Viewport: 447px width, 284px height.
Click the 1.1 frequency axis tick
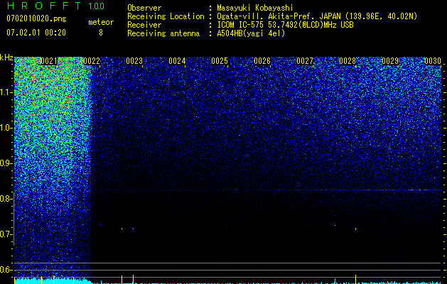(6, 92)
